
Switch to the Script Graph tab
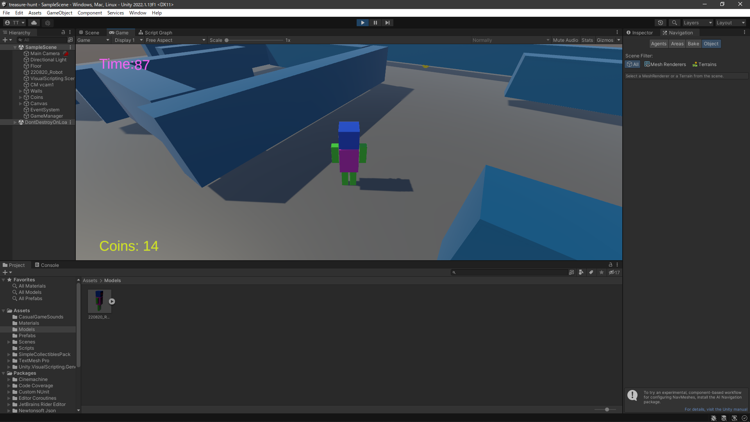click(155, 33)
